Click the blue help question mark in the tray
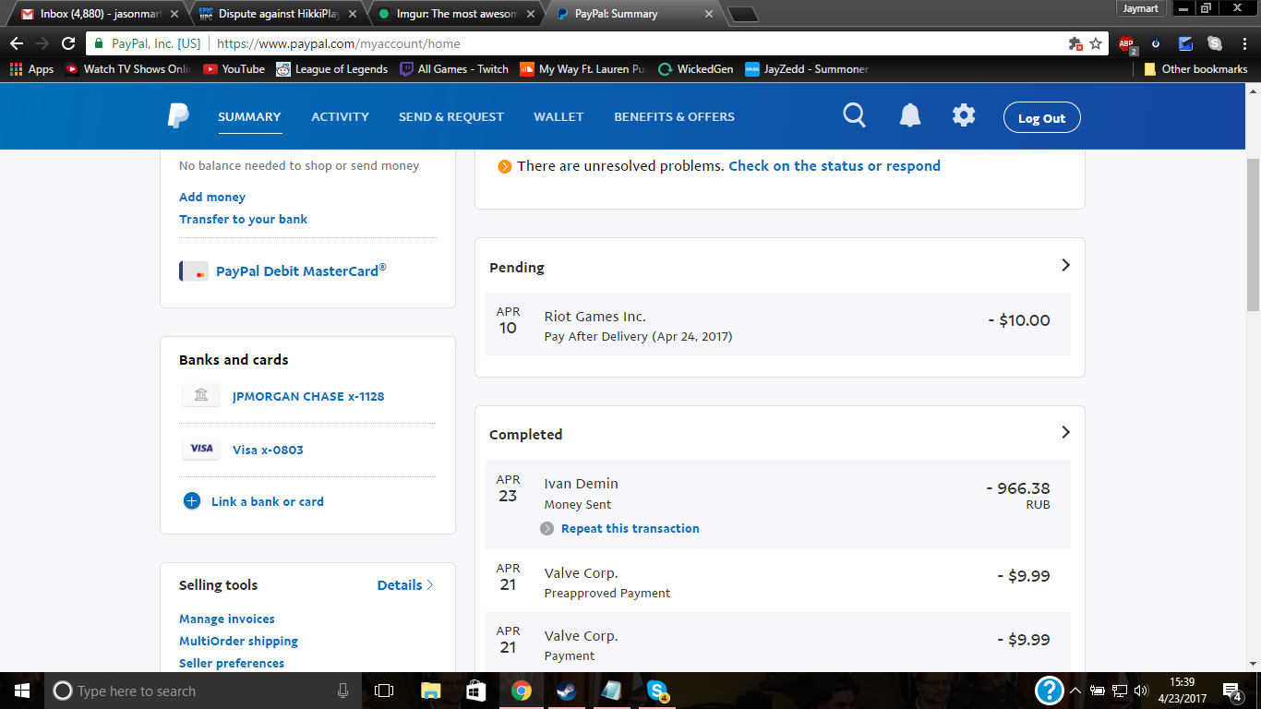1261x709 pixels. (x=1049, y=691)
